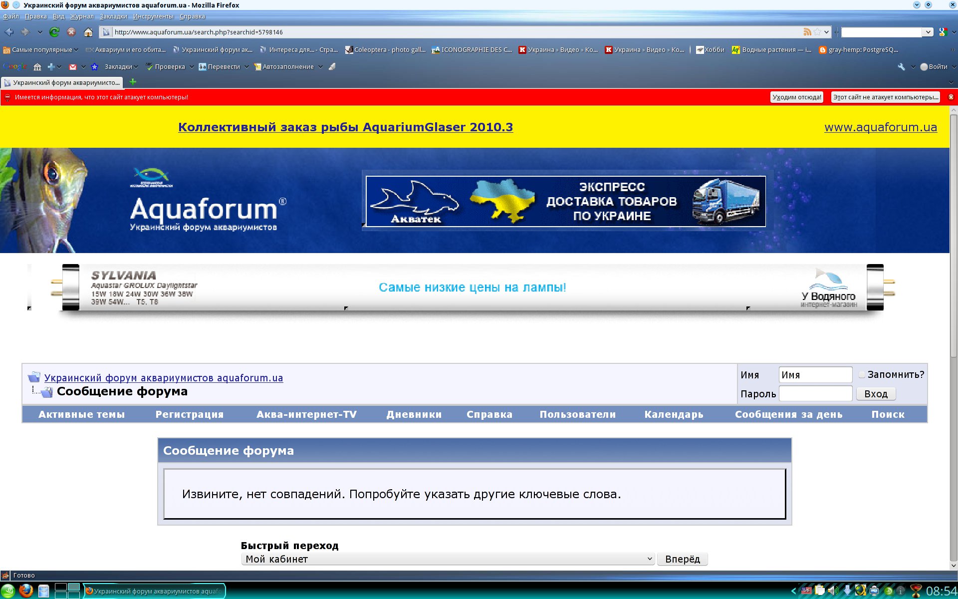Viewport: 958px width, 599px height.
Task: Click the wrench settings icon in the Google toolbar
Action: 901,67
